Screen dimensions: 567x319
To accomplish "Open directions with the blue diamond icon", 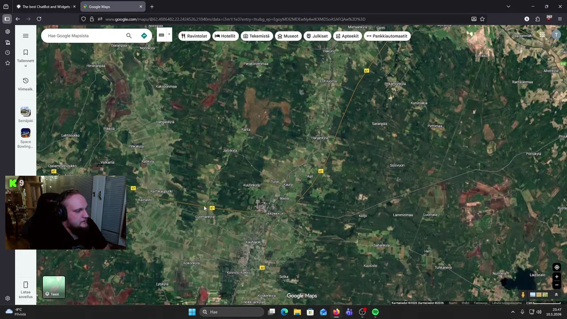I will [x=144, y=36].
